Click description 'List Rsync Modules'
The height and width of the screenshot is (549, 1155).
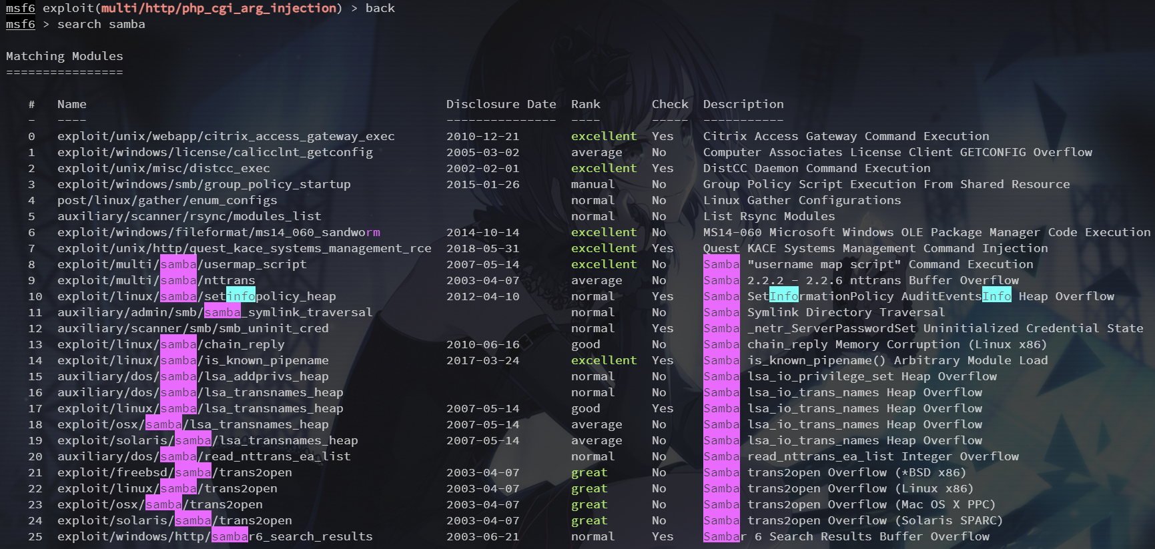point(769,216)
